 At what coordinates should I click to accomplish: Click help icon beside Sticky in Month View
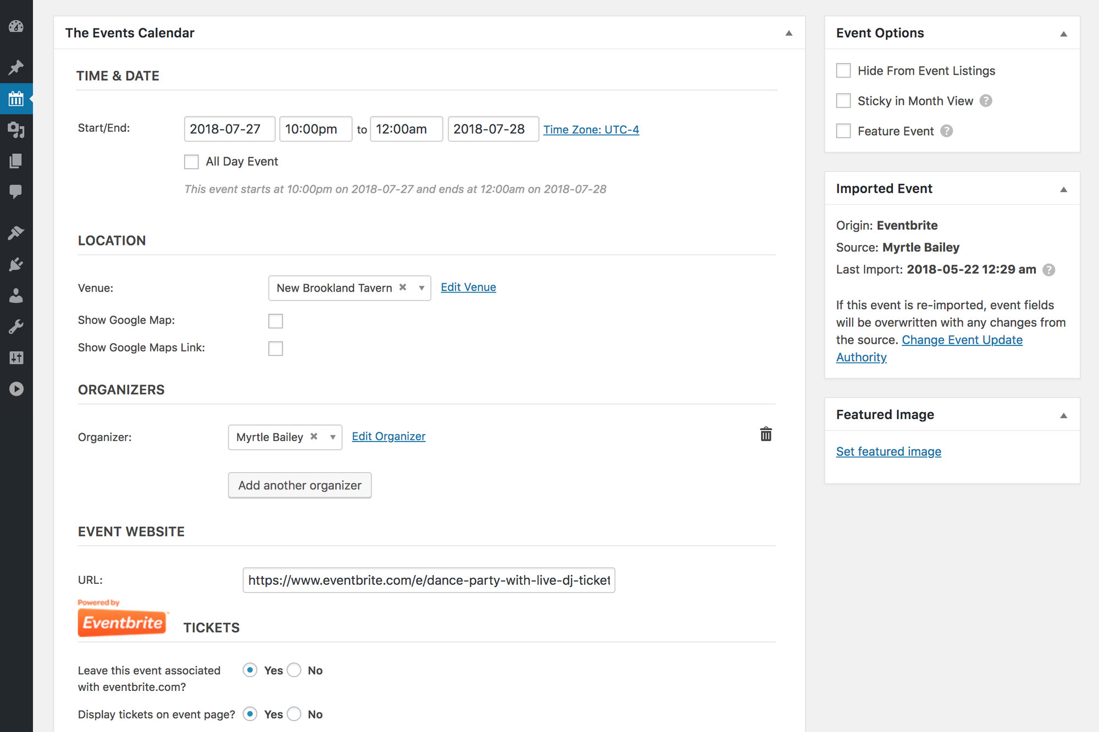coord(986,101)
